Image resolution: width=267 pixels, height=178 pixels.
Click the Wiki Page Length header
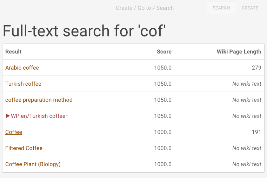coord(239,52)
